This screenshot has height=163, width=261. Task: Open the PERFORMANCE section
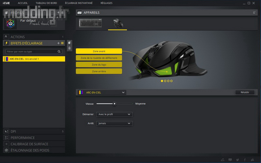34,138
